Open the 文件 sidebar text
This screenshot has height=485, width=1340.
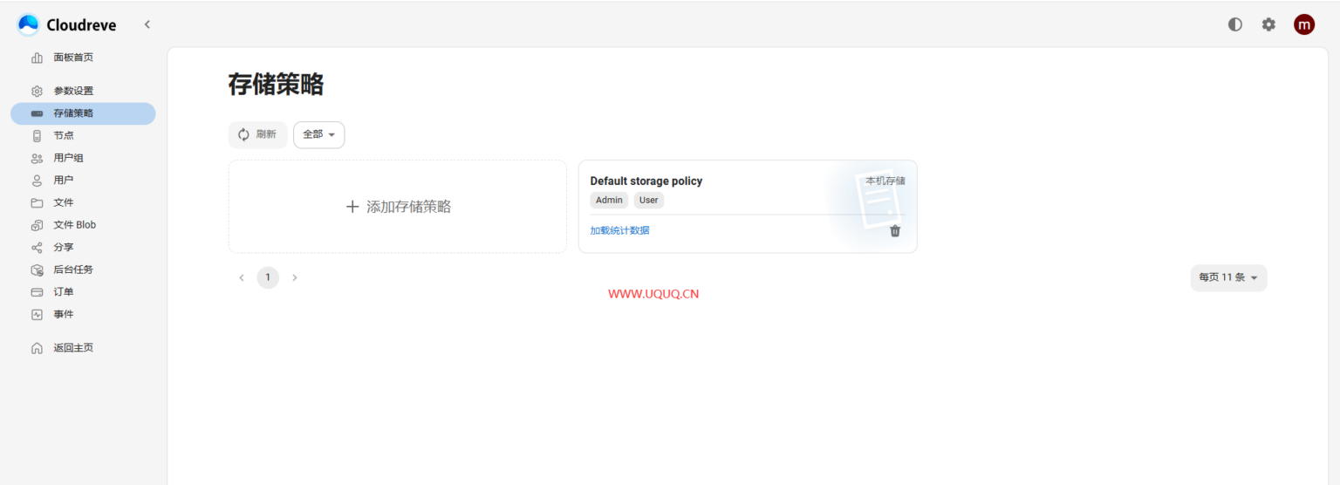coord(64,202)
